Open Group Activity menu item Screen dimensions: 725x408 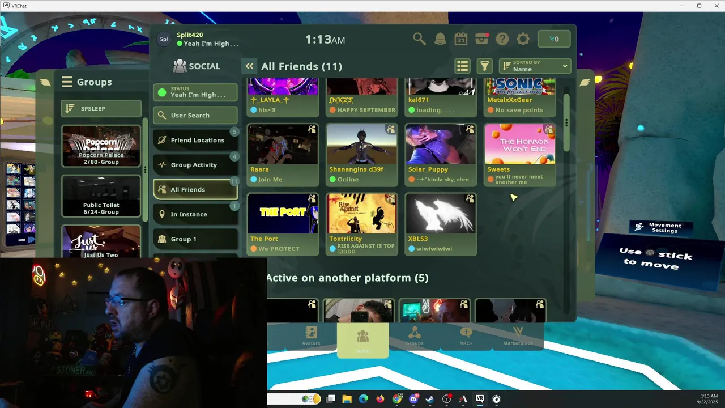point(195,165)
